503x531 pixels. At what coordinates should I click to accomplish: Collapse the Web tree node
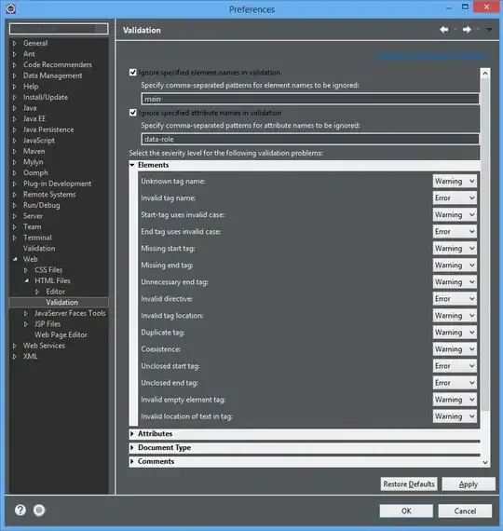point(15,259)
